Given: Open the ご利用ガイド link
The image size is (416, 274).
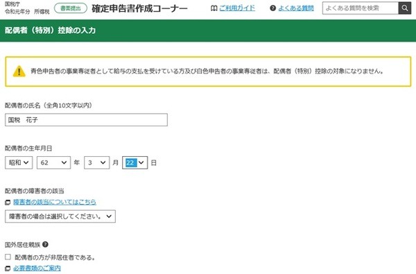Looking at the screenshot, I should (237, 8).
